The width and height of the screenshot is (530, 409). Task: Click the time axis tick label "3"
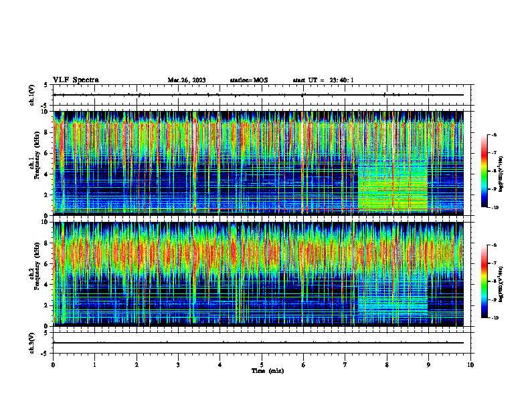click(x=178, y=365)
